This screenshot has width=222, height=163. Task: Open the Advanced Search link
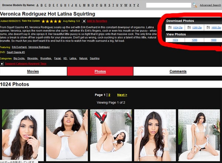pos(210,5)
